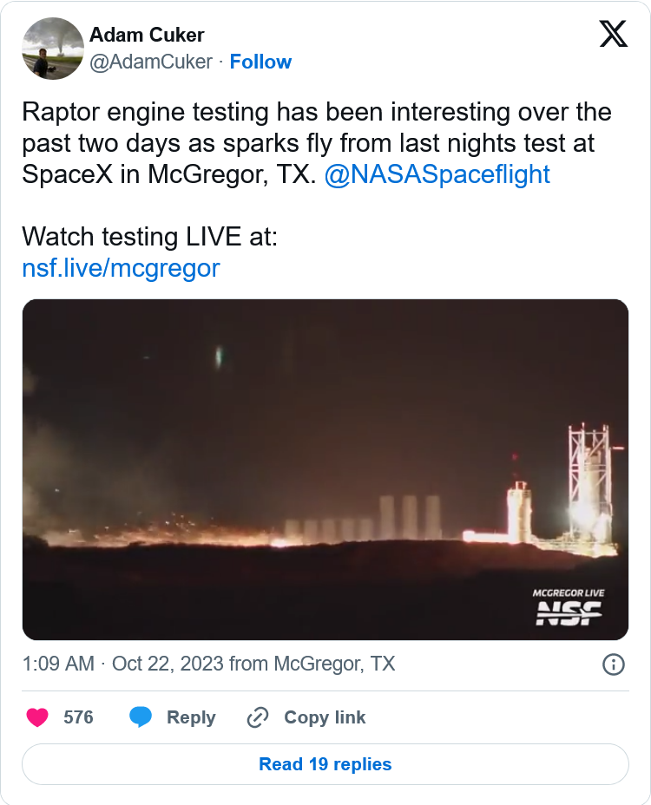
Task: Click the McGregor, TX location link
Action: click(x=334, y=664)
